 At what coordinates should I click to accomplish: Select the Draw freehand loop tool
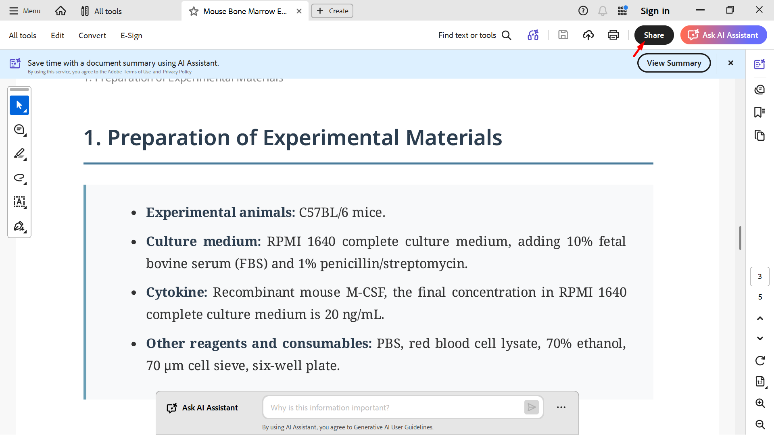pyautogui.click(x=19, y=178)
